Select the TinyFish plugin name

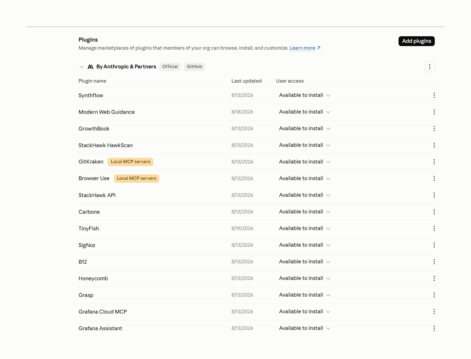coord(89,229)
